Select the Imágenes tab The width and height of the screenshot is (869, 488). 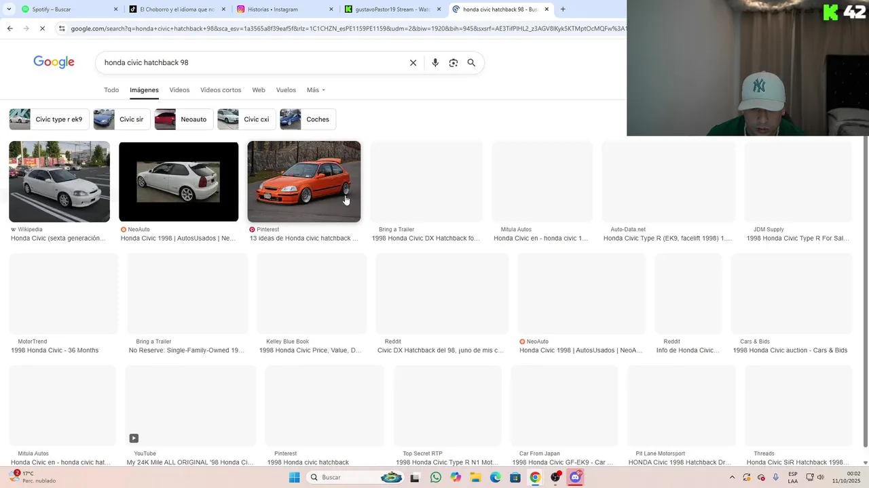click(x=144, y=90)
